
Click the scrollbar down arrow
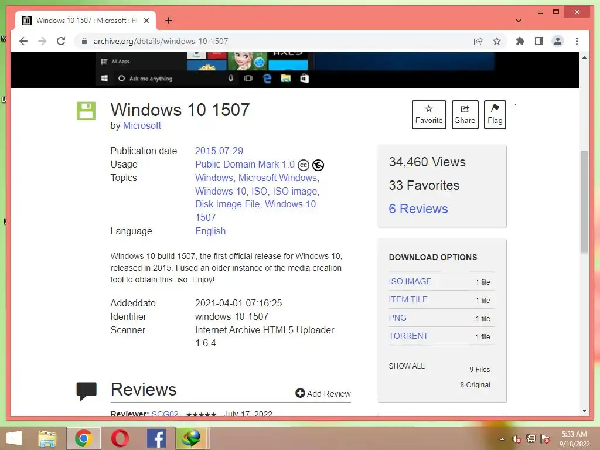pyautogui.click(x=584, y=411)
